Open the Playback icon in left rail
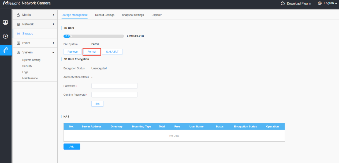 (x=5, y=36)
